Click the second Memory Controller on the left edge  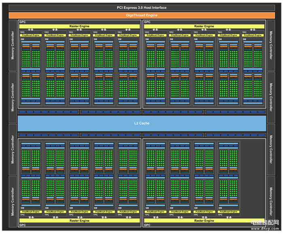13,98
